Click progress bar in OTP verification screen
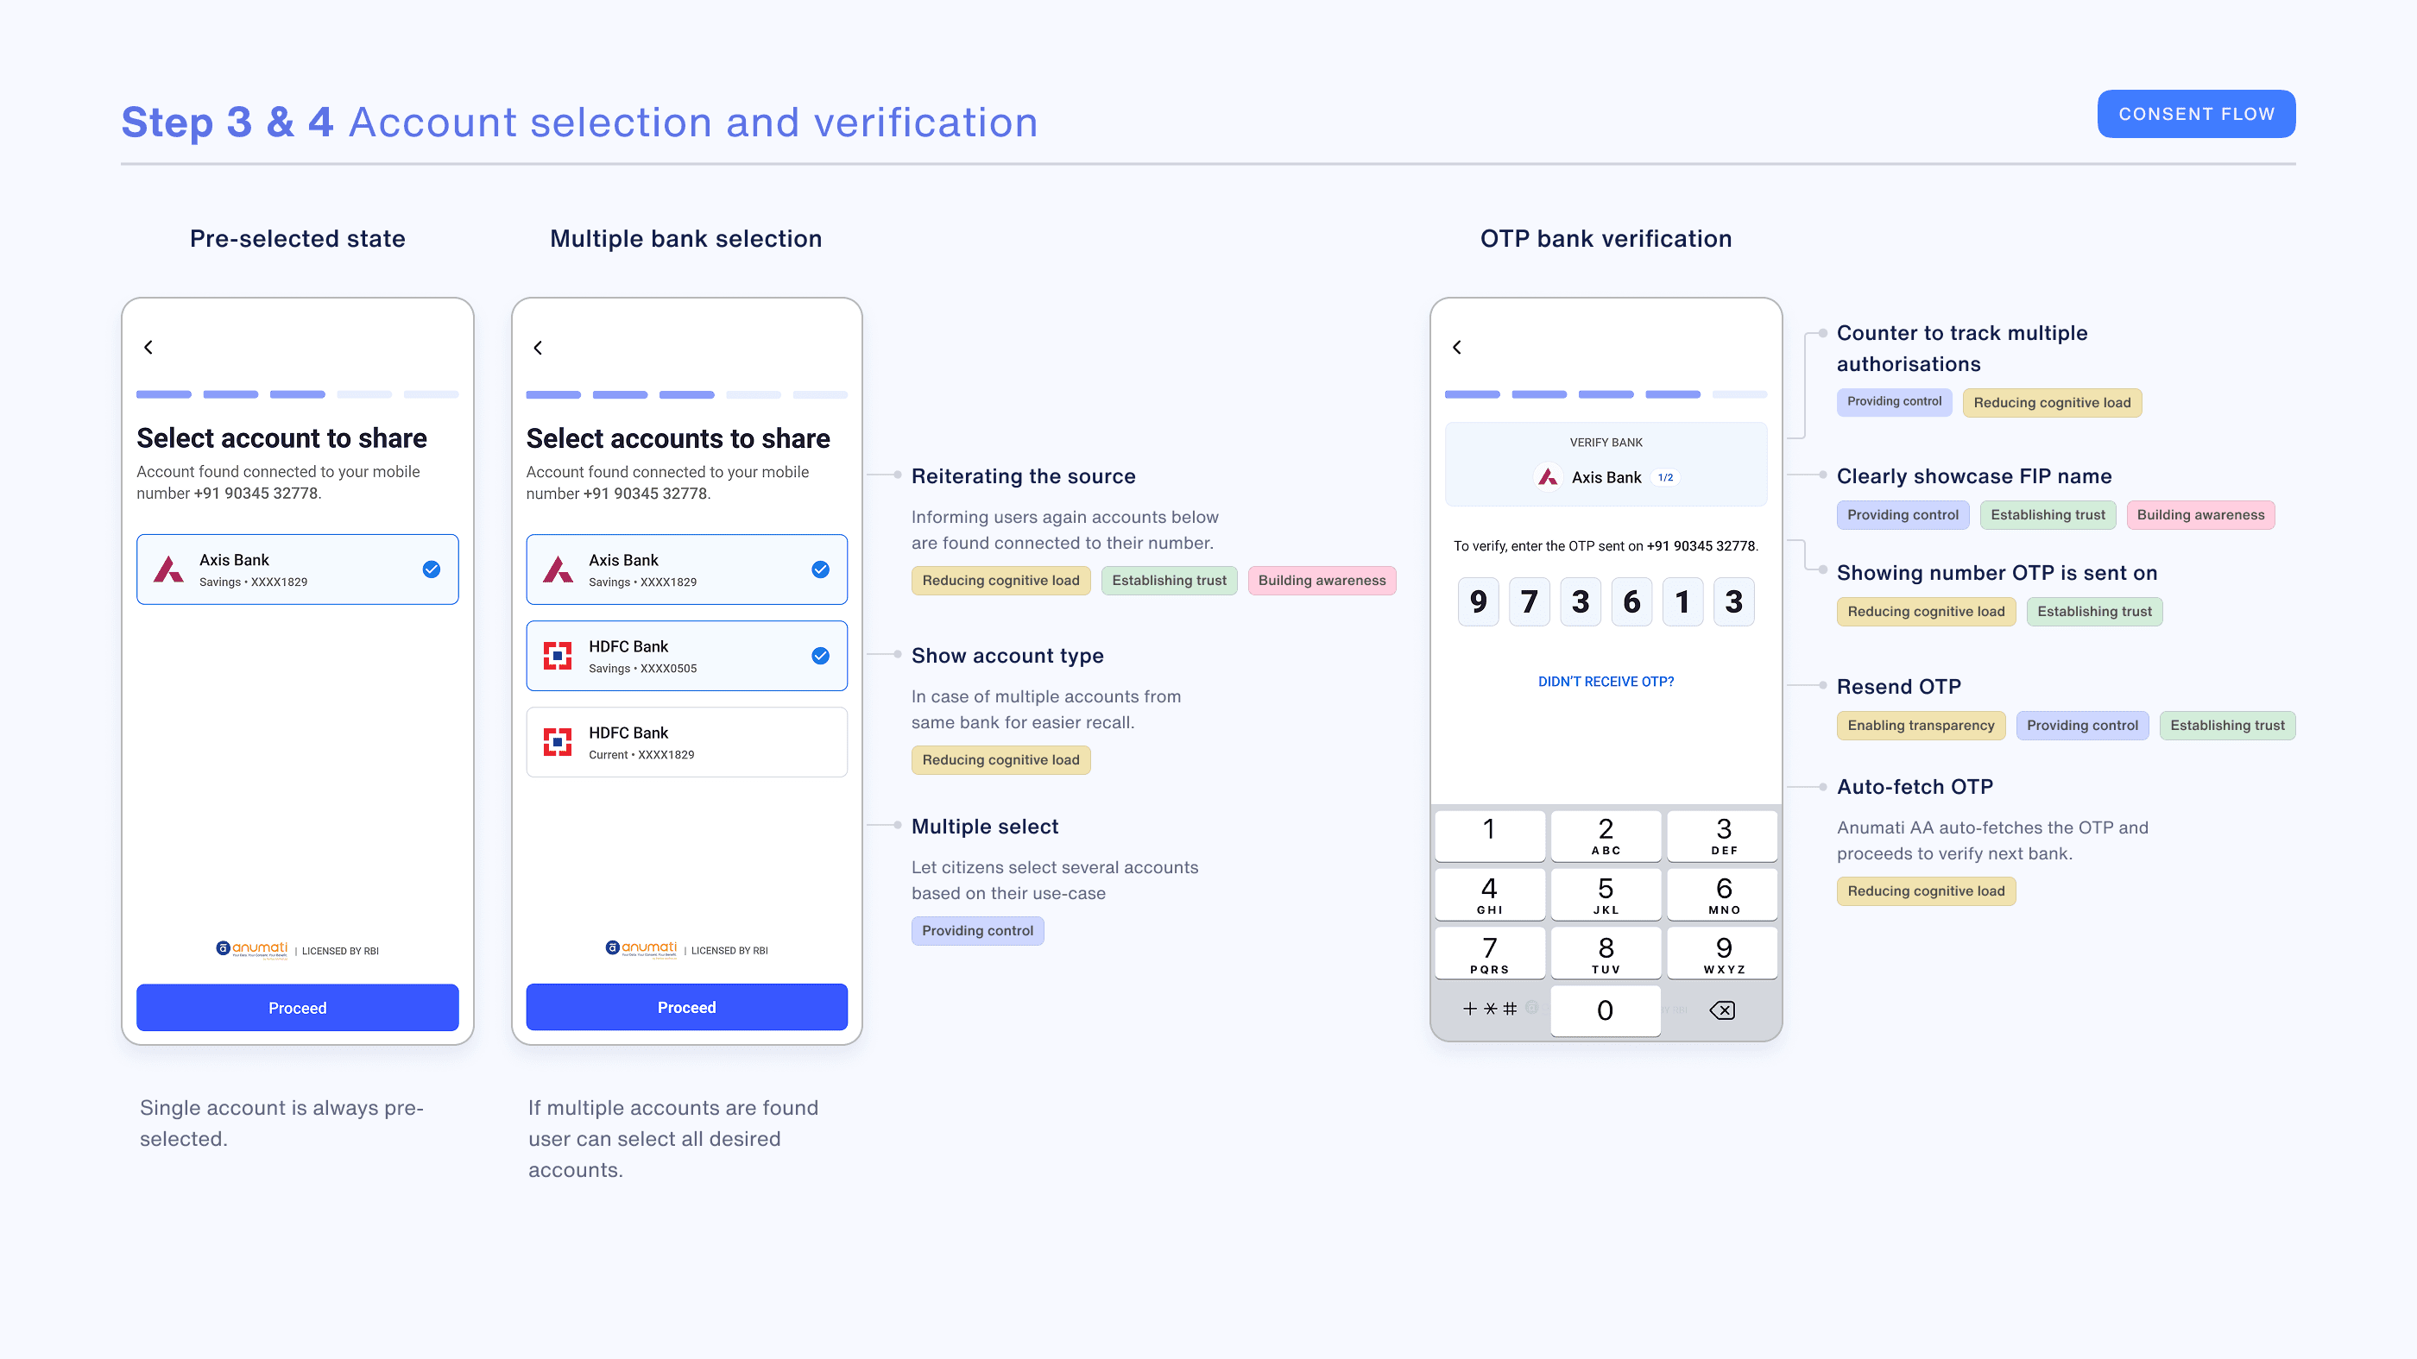Screen dimensions: 2417x1359 pos(1606,395)
